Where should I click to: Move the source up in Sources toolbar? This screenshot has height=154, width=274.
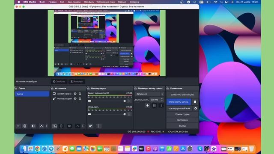pyautogui.click(x=78, y=126)
